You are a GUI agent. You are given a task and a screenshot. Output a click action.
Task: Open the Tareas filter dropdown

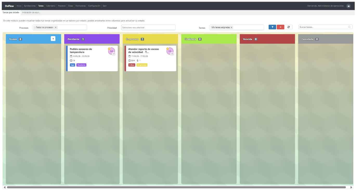click(237, 27)
